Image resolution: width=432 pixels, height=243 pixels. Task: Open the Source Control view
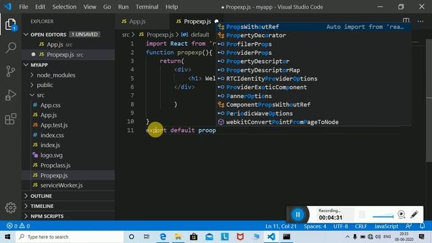tap(11, 72)
